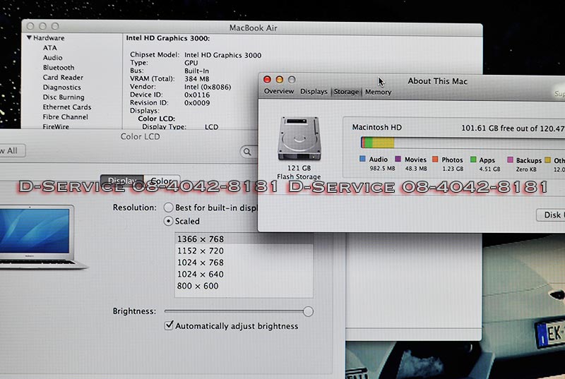The image size is (565, 379).
Task: Select Ethernet Cards in the Hardware list
Action: [67, 107]
